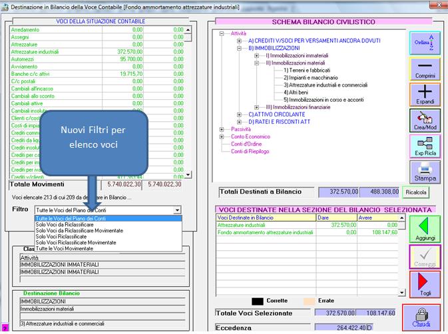Select 'Solo Voci da Riclassificare' option
This screenshot has height=334, width=448.
pyautogui.click(x=109, y=225)
